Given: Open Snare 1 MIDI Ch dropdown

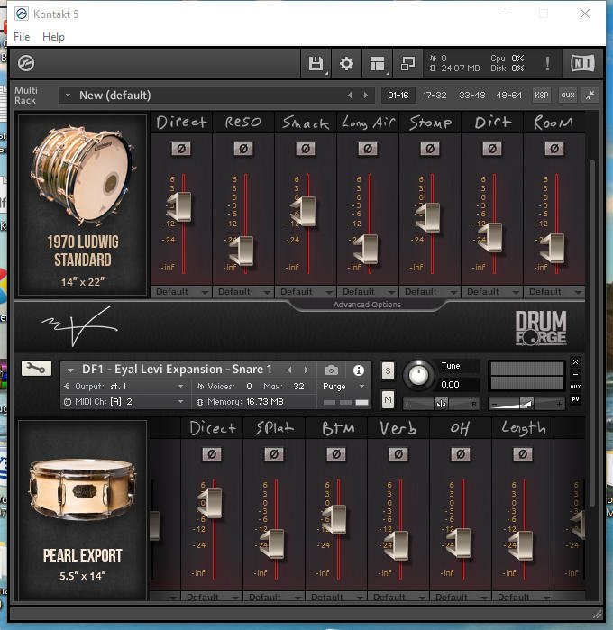Looking at the screenshot, I should pyautogui.click(x=124, y=402).
